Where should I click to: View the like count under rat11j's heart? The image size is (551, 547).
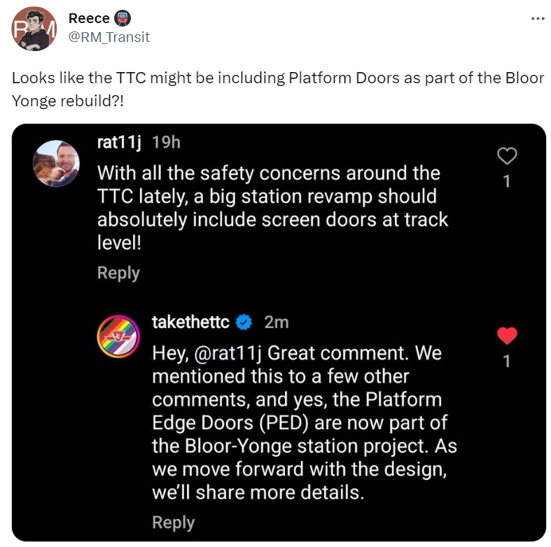507,181
